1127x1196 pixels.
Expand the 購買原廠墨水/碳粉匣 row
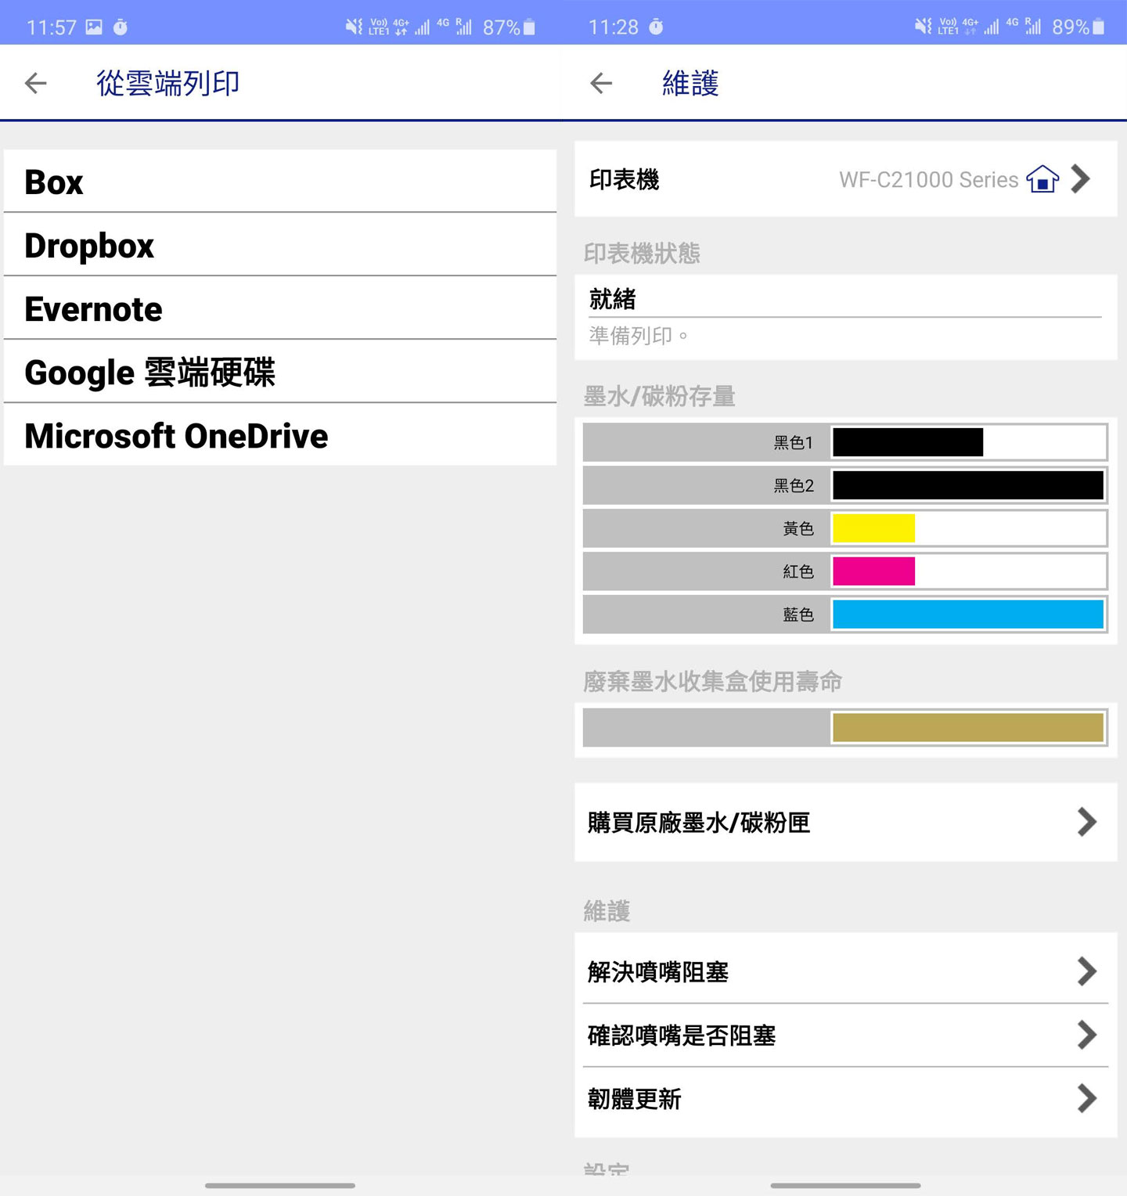point(1088,822)
